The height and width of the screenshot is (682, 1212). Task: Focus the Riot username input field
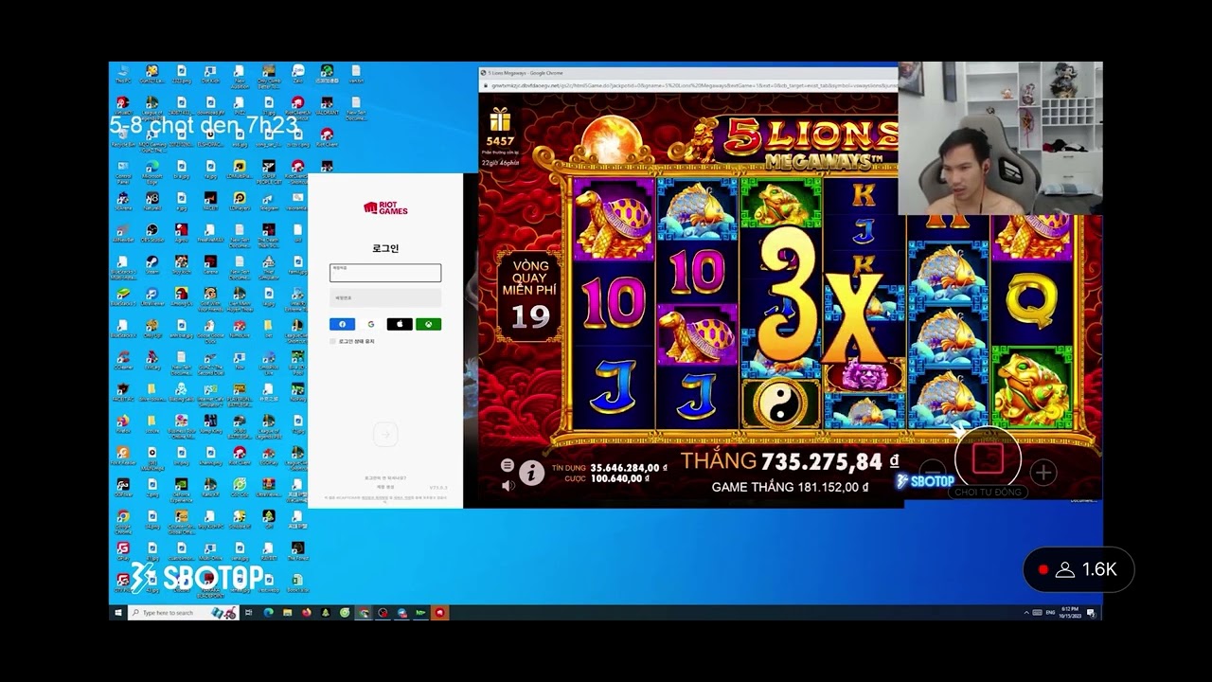[385, 273]
